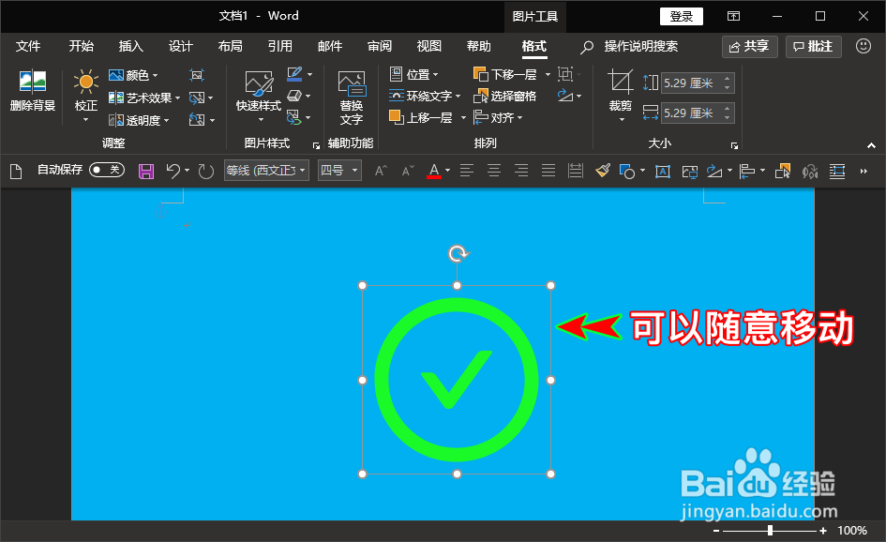Click Bring Forward (上移一层)
This screenshot has height=542, width=886.
pos(422,117)
